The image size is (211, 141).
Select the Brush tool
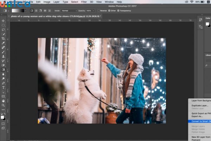[3, 52]
